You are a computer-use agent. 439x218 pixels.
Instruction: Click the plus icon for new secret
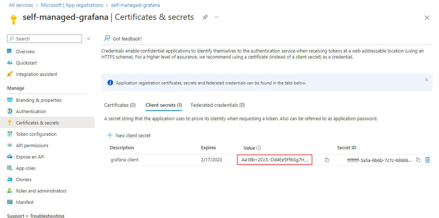pyautogui.click(x=110, y=135)
